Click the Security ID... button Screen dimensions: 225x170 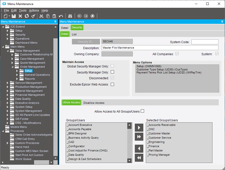pyautogui.click(x=86, y=42)
